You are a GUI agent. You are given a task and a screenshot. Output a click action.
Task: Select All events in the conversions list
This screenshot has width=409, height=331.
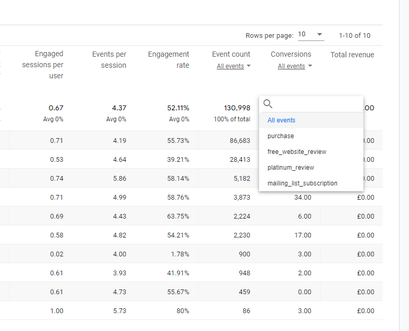click(x=281, y=120)
